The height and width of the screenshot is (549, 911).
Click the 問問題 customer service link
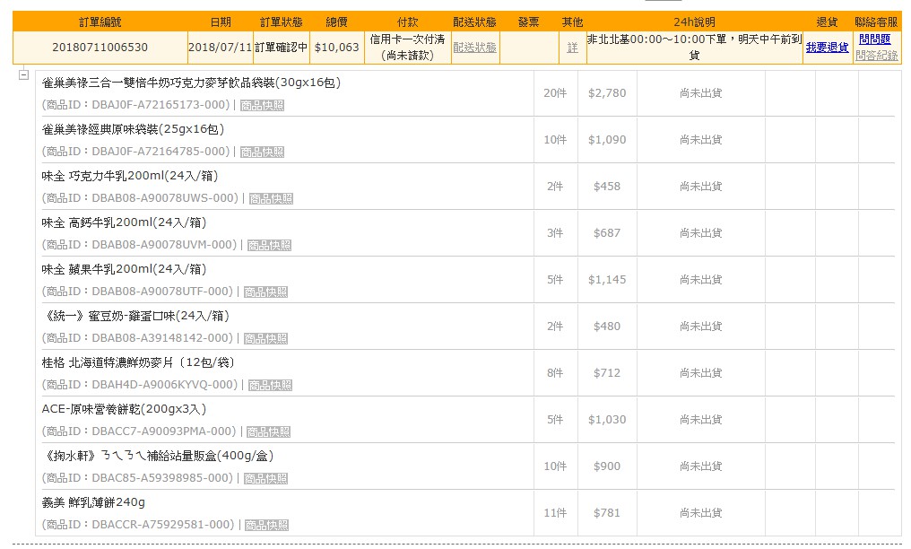[x=874, y=39]
